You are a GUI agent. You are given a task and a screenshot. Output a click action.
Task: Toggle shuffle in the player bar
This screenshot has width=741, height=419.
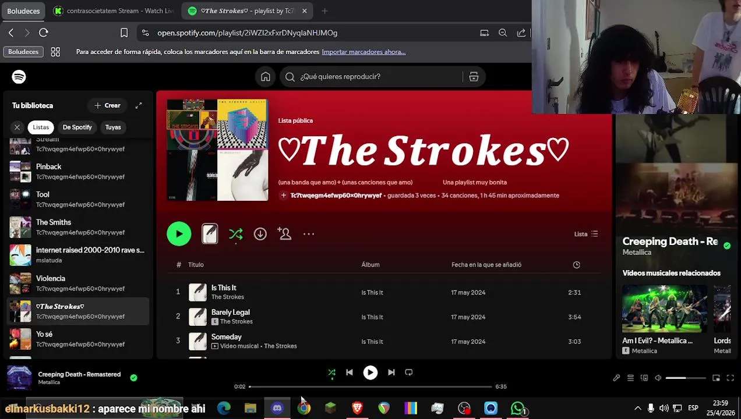331,372
